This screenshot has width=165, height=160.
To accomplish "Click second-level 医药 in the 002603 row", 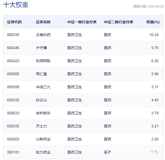I will (107, 139).
